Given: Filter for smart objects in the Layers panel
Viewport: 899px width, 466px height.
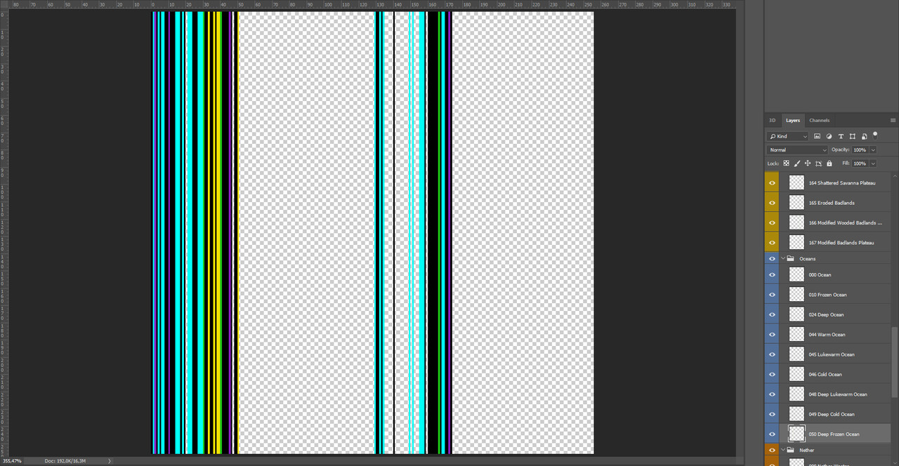Looking at the screenshot, I should pyautogui.click(x=864, y=136).
